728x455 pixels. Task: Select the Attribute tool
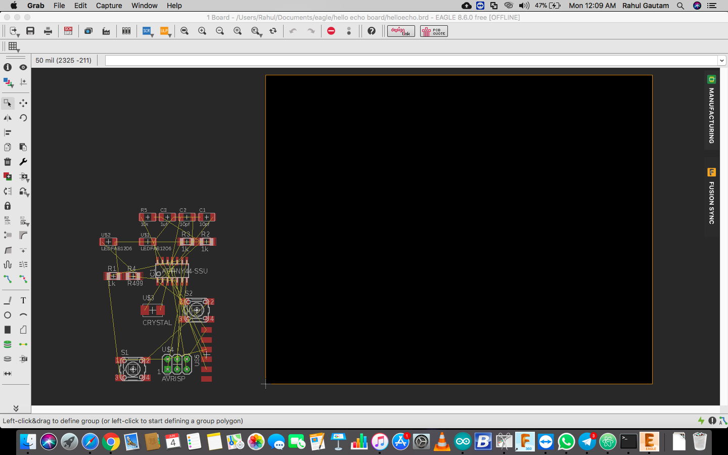coord(23,359)
